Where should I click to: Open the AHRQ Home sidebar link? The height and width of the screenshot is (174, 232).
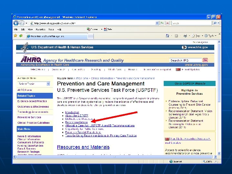[24, 90]
